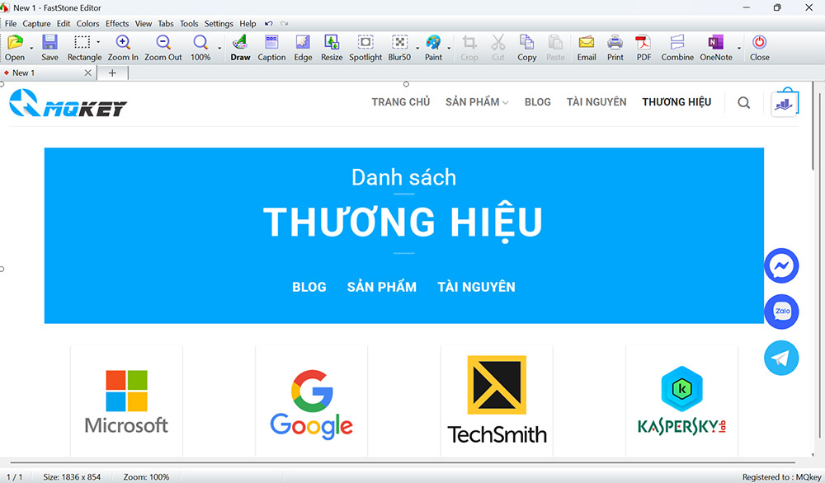Save the image with the floppy icon
The height and width of the screenshot is (483, 825).
pos(49,43)
